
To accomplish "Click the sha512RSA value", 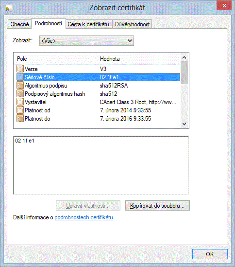I will (114, 86).
